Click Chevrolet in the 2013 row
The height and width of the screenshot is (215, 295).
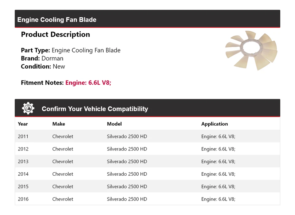click(x=63, y=162)
